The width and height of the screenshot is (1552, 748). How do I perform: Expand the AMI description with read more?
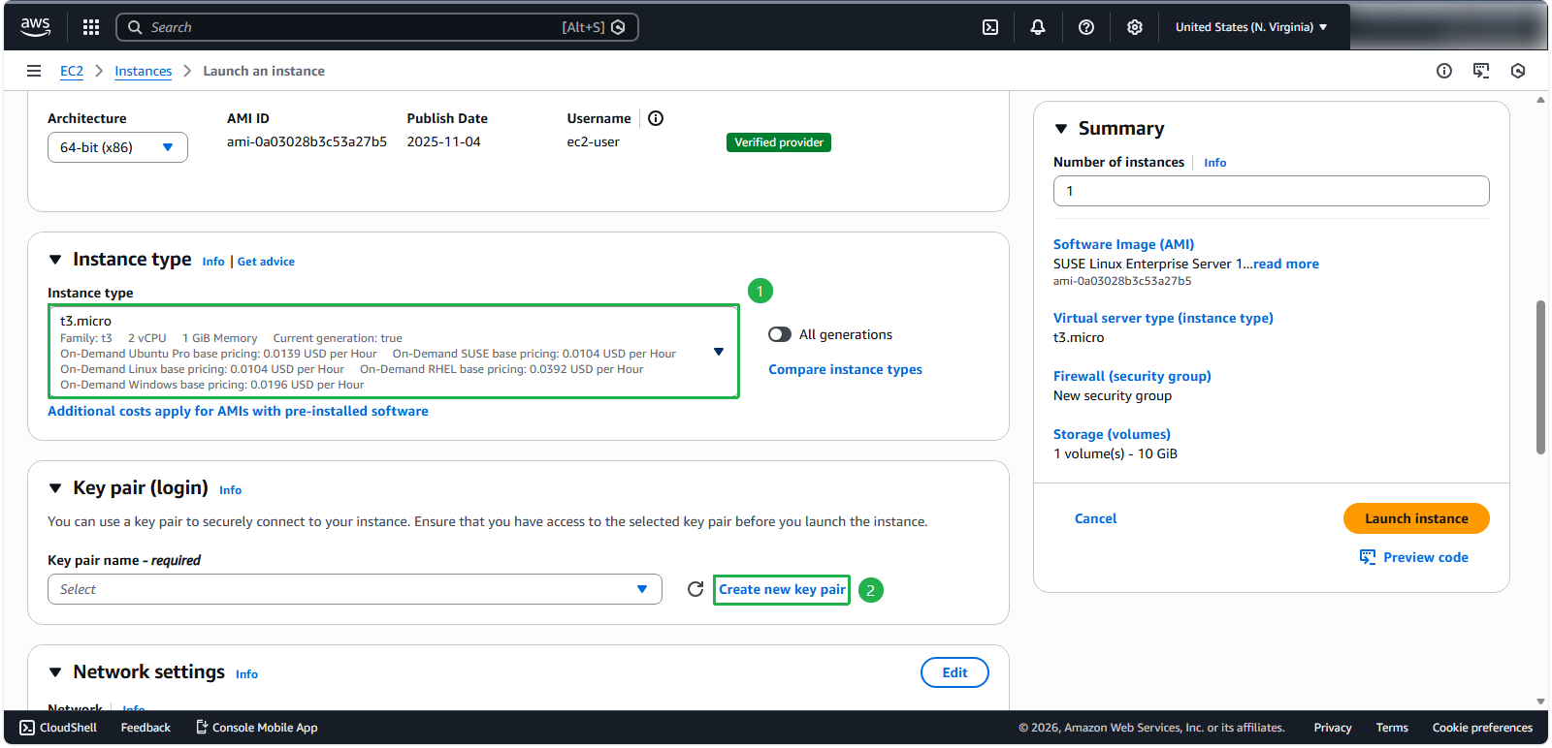1285,264
